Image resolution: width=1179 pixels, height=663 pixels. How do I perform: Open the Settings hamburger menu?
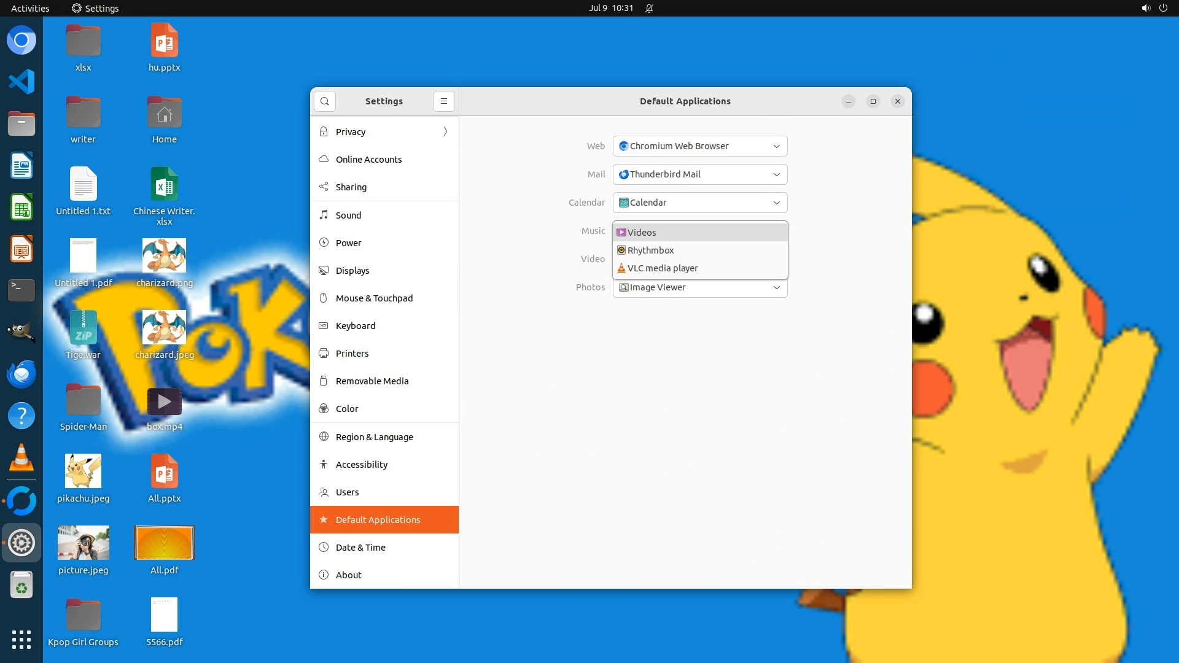click(x=443, y=101)
